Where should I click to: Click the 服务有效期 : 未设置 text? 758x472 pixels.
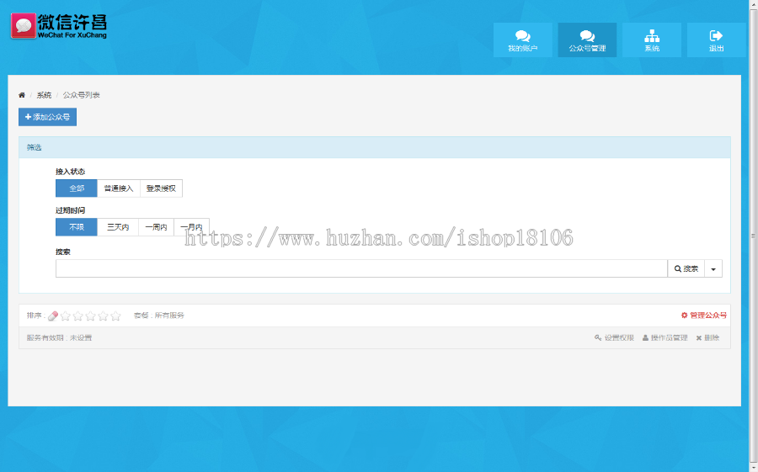[59, 337]
